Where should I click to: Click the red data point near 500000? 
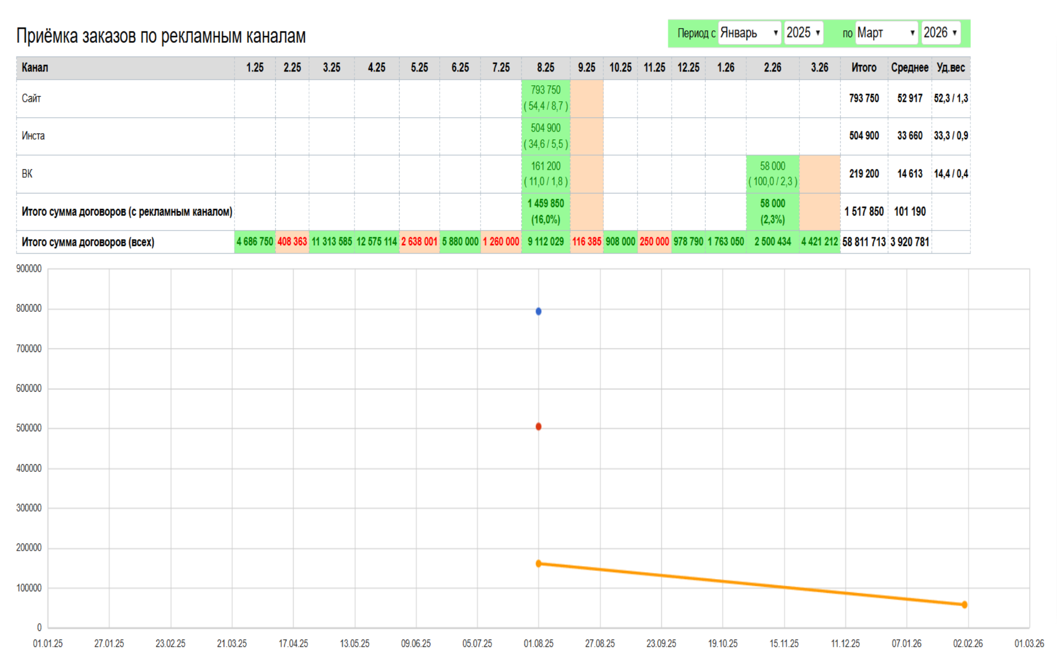tap(538, 427)
